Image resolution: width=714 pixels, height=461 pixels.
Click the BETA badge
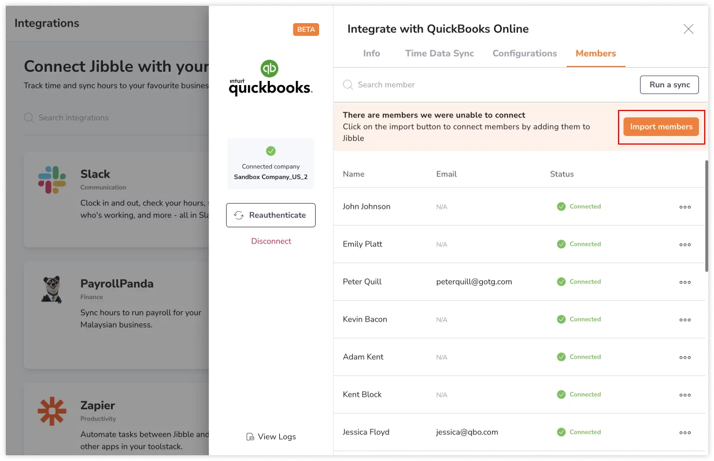[x=306, y=29]
